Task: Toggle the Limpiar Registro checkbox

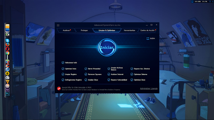Action: 63,74
